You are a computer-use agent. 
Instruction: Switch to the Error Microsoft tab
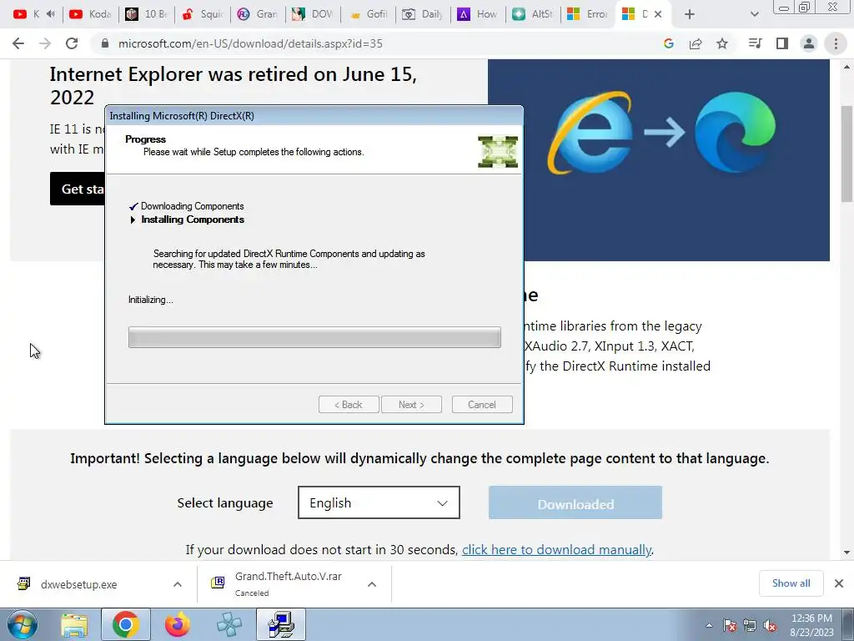click(588, 14)
